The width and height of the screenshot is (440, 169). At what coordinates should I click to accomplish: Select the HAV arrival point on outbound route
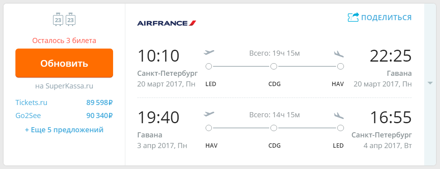pyautogui.click(x=340, y=66)
